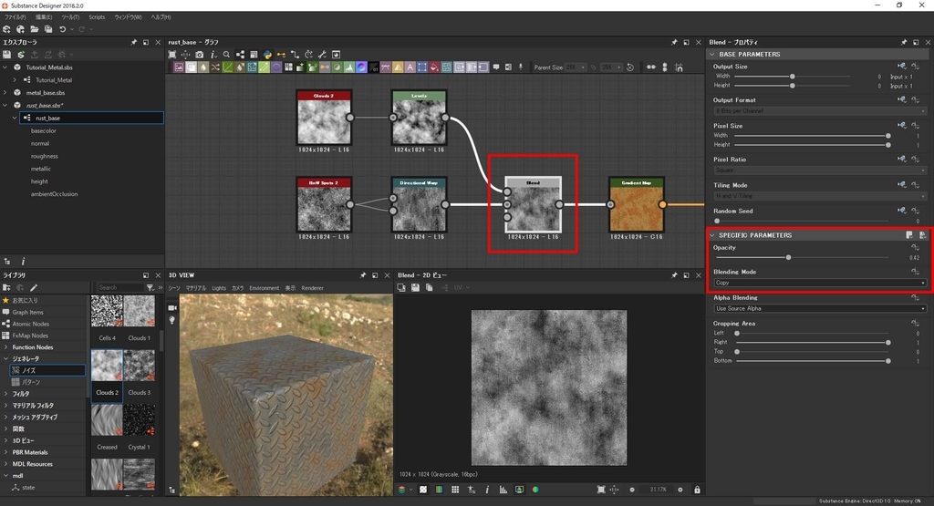Image resolution: width=934 pixels, height=506 pixels.
Task: Select the roughness output in Explorer
Action: tap(44, 156)
